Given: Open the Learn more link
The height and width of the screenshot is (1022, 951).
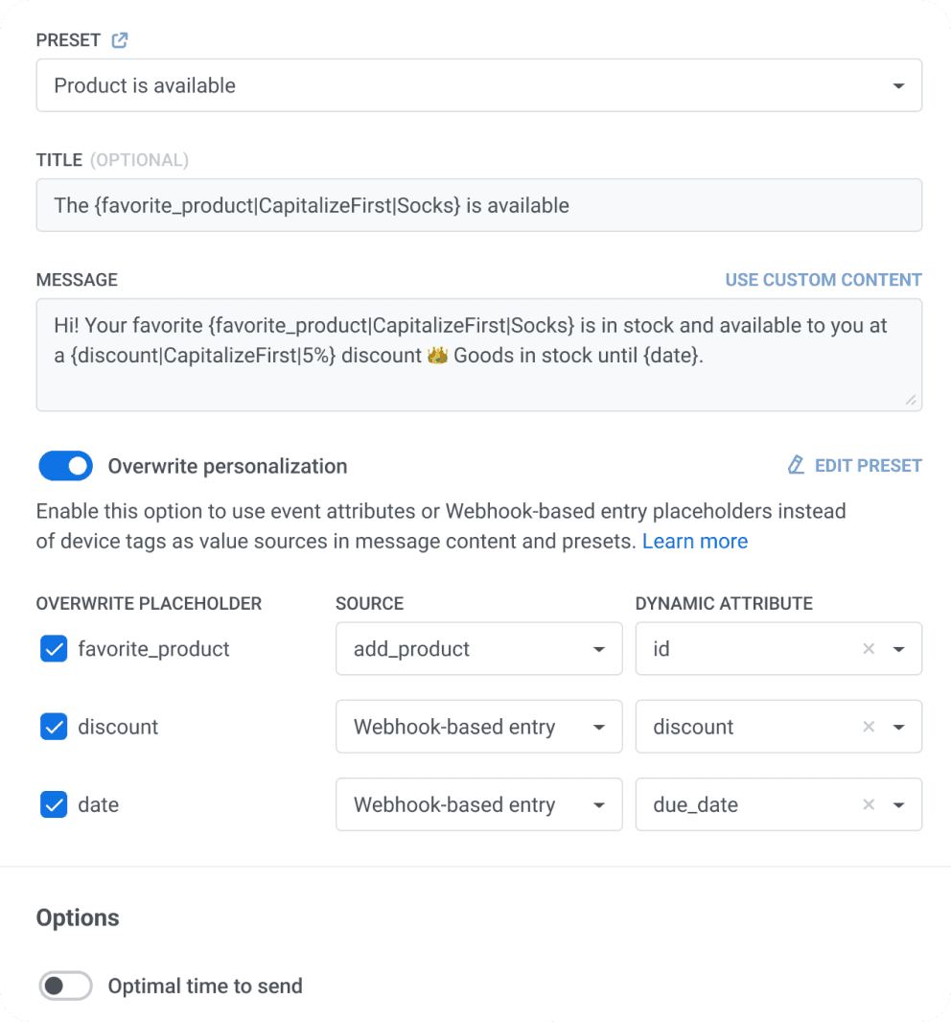Looking at the screenshot, I should tap(695, 542).
